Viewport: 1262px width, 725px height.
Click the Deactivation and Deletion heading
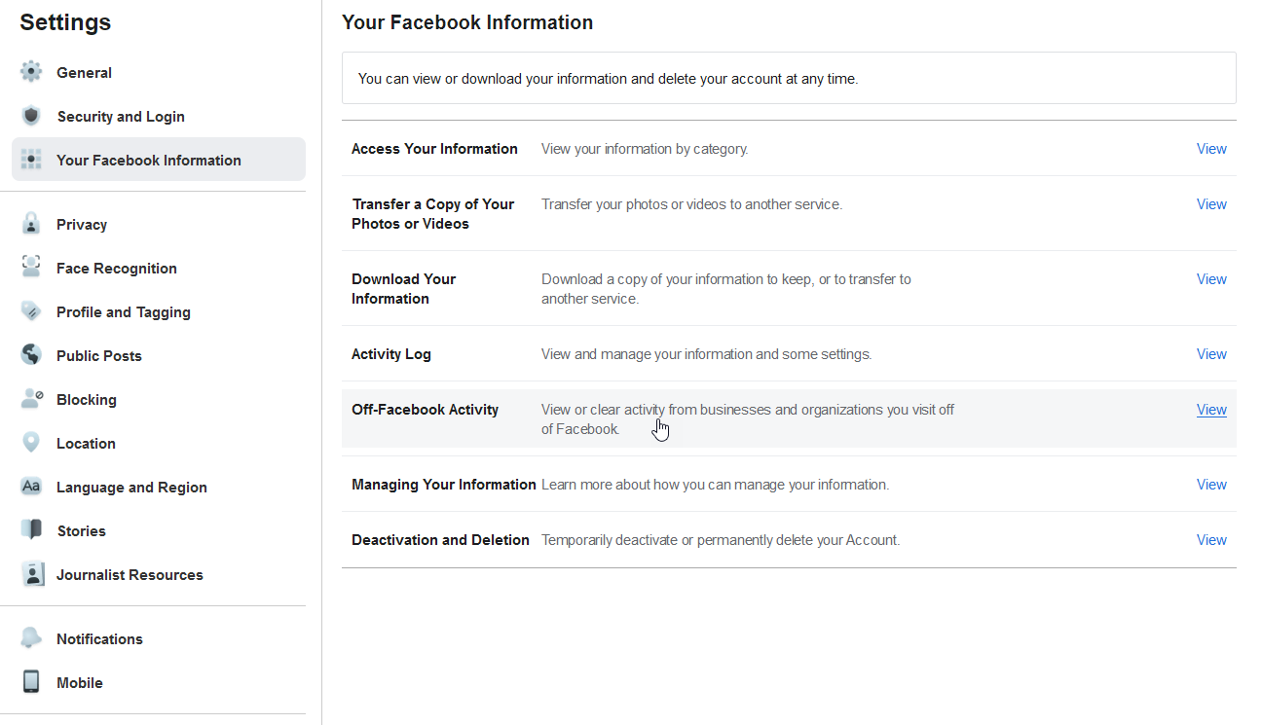pos(440,540)
